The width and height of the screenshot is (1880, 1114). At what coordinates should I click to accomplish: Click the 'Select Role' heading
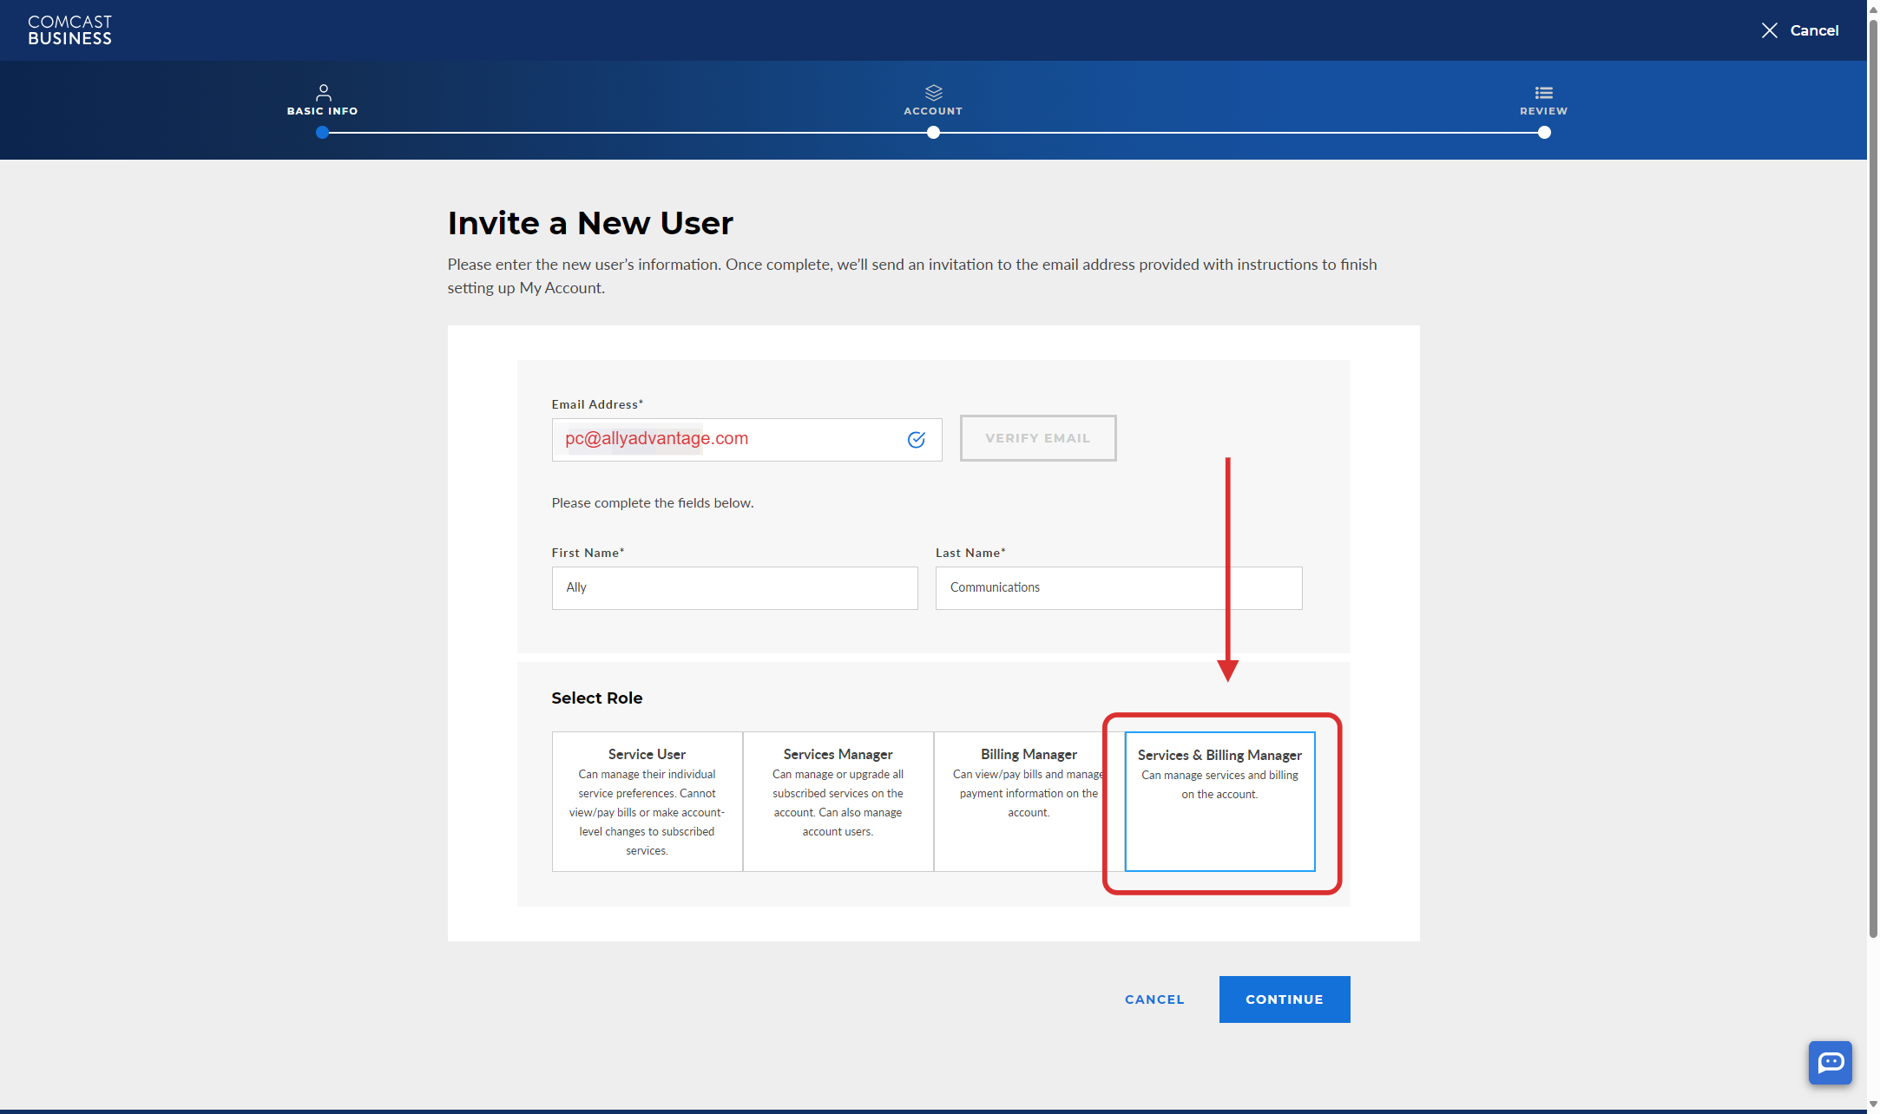click(596, 698)
